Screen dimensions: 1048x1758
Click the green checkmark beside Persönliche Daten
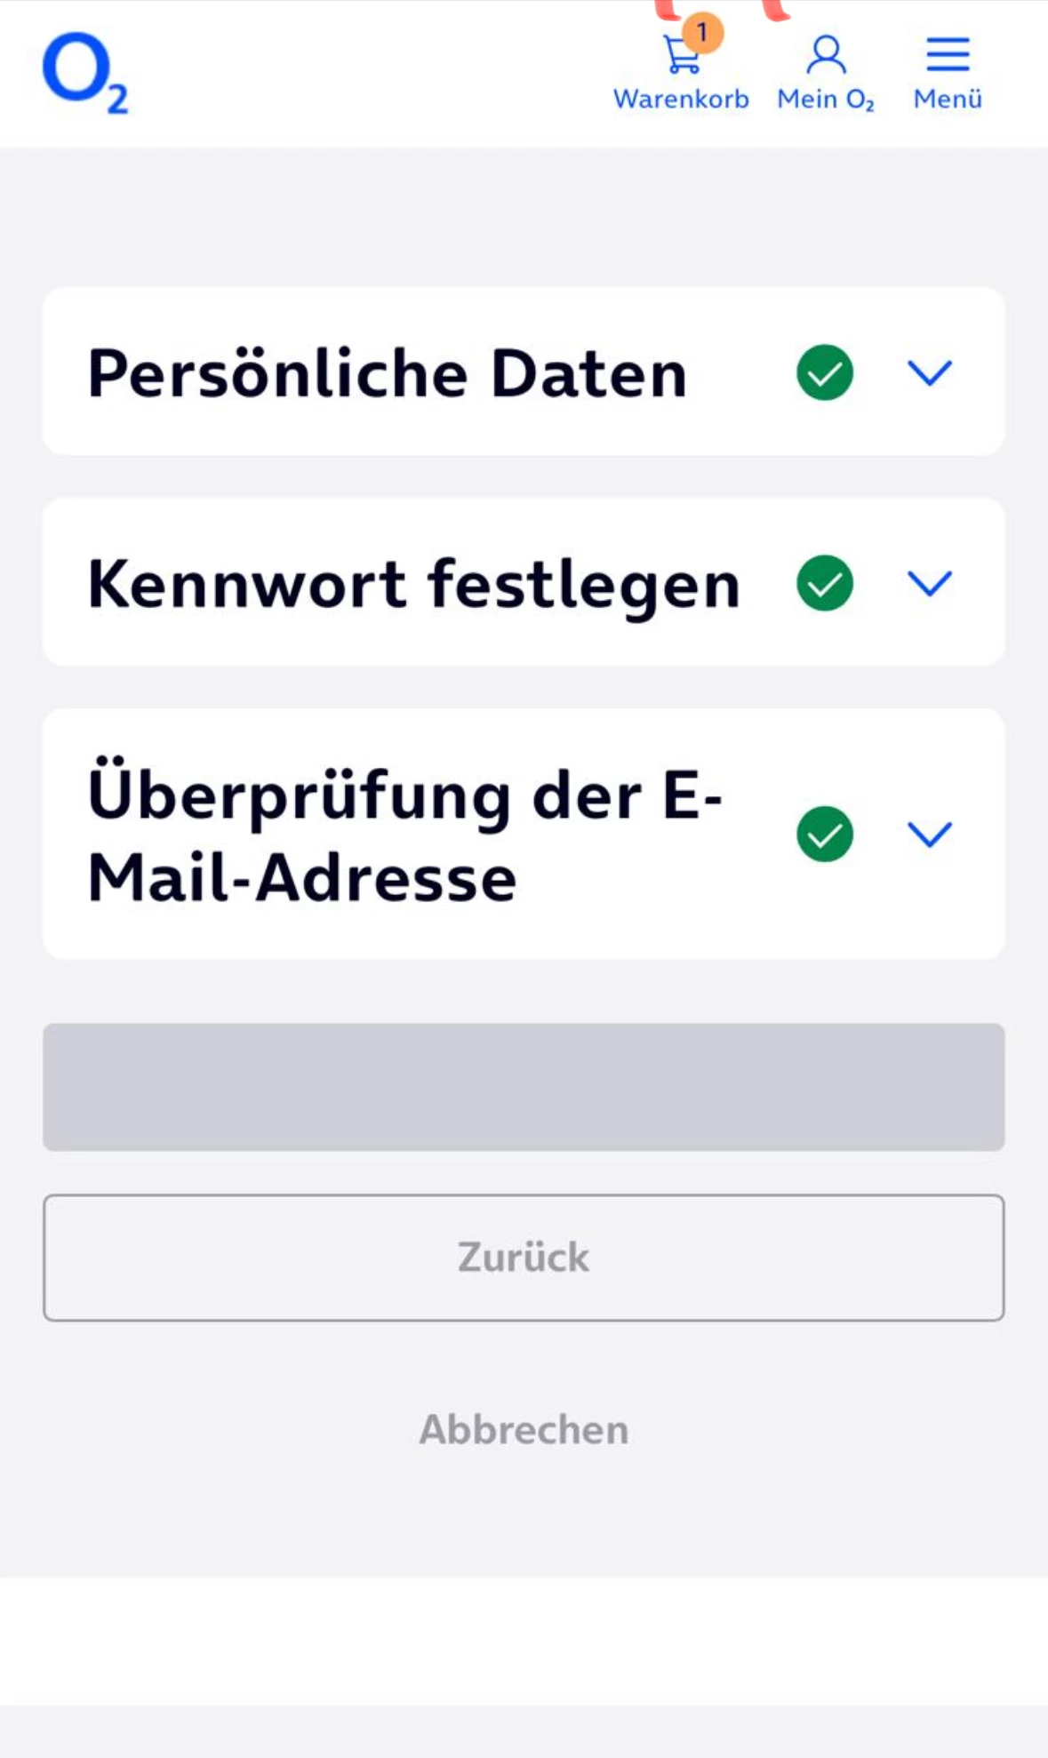(825, 372)
